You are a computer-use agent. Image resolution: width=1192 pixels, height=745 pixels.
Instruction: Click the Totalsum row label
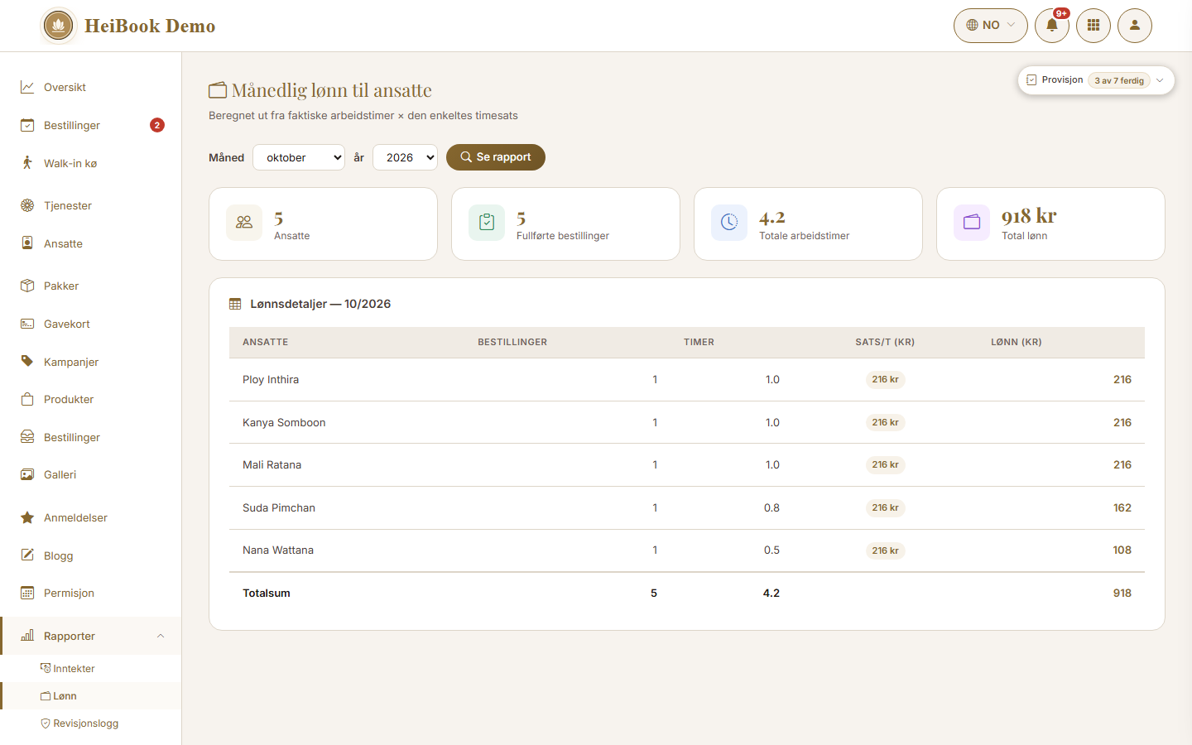[x=267, y=594]
